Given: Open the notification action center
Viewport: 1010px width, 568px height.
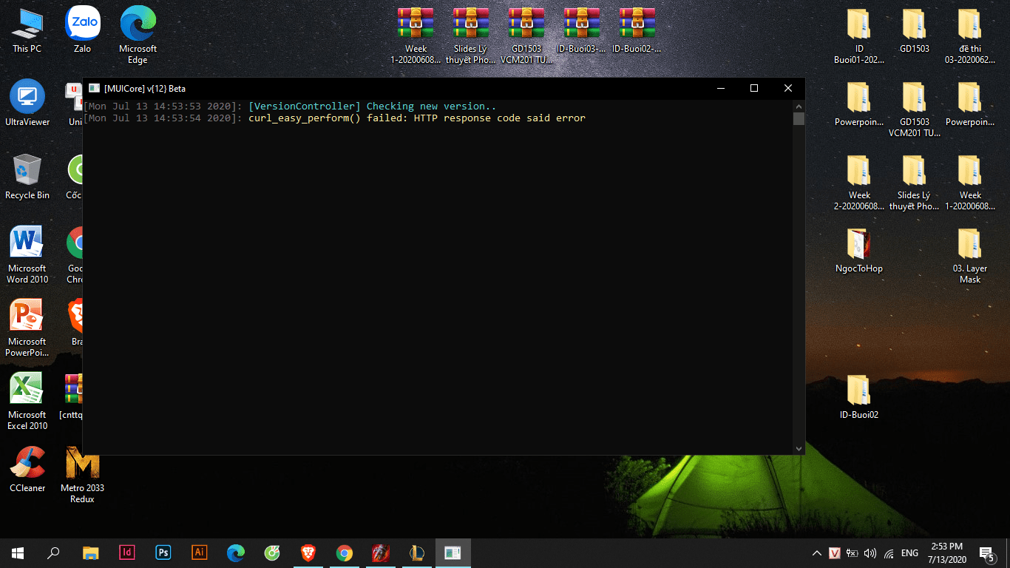Looking at the screenshot, I should coord(986,553).
